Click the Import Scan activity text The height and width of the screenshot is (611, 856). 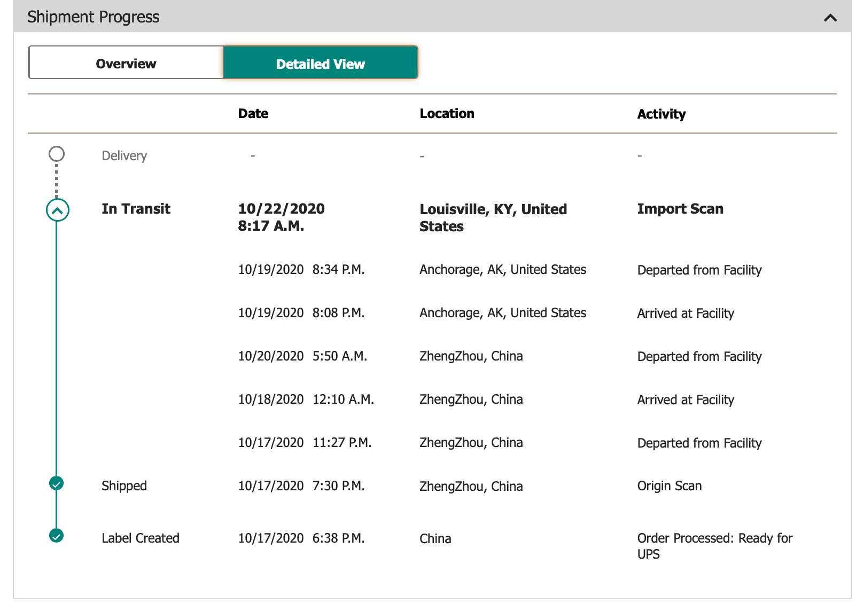pos(680,209)
